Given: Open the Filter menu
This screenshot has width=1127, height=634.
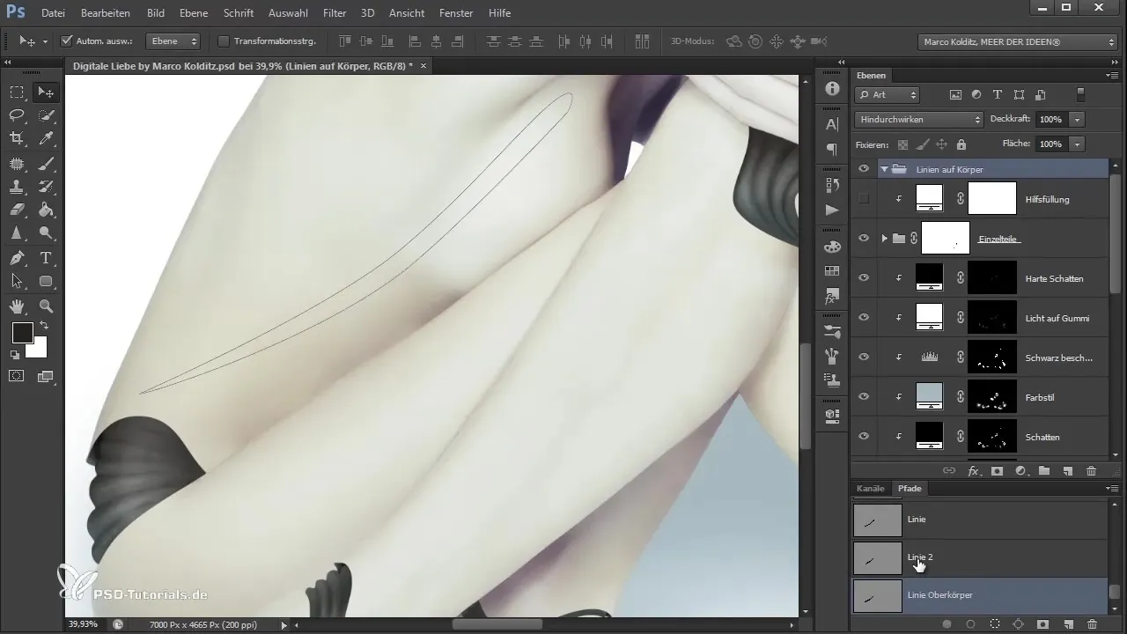Looking at the screenshot, I should click(335, 13).
